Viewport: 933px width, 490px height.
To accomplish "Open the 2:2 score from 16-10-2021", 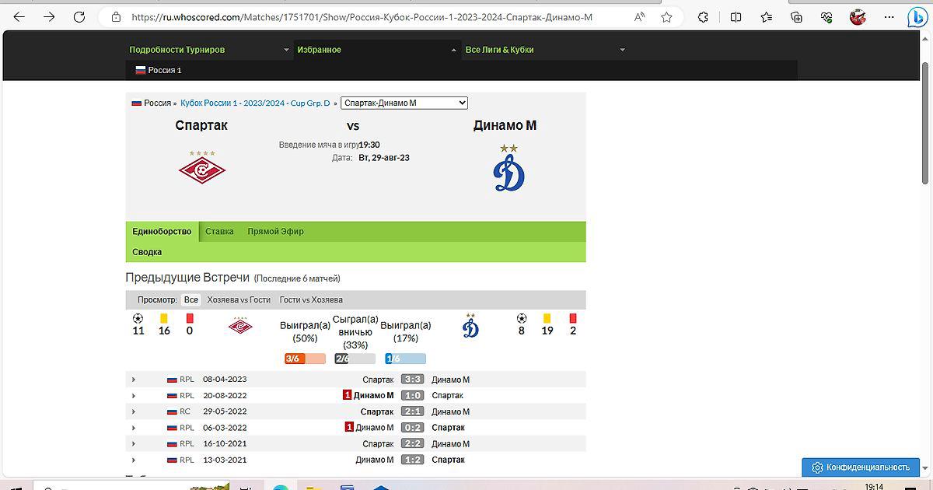I will (413, 444).
